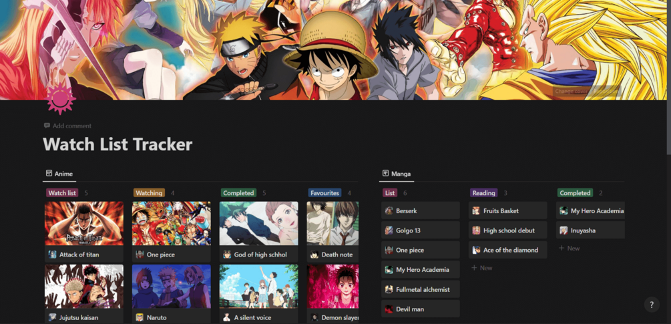
Task: Click the Reading group tag
Action: tap(483, 193)
